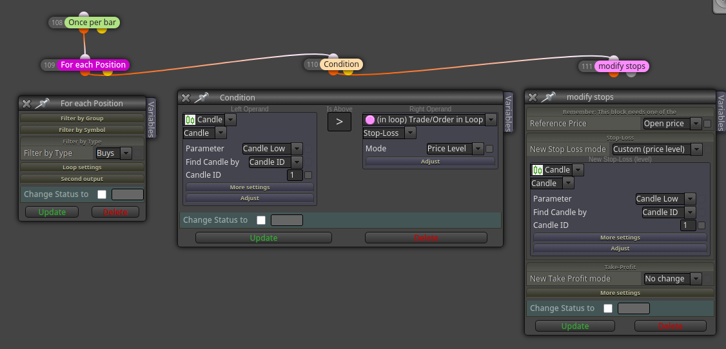Expand Filter by Symbol section
726x349 pixels.
coord(82,130)
